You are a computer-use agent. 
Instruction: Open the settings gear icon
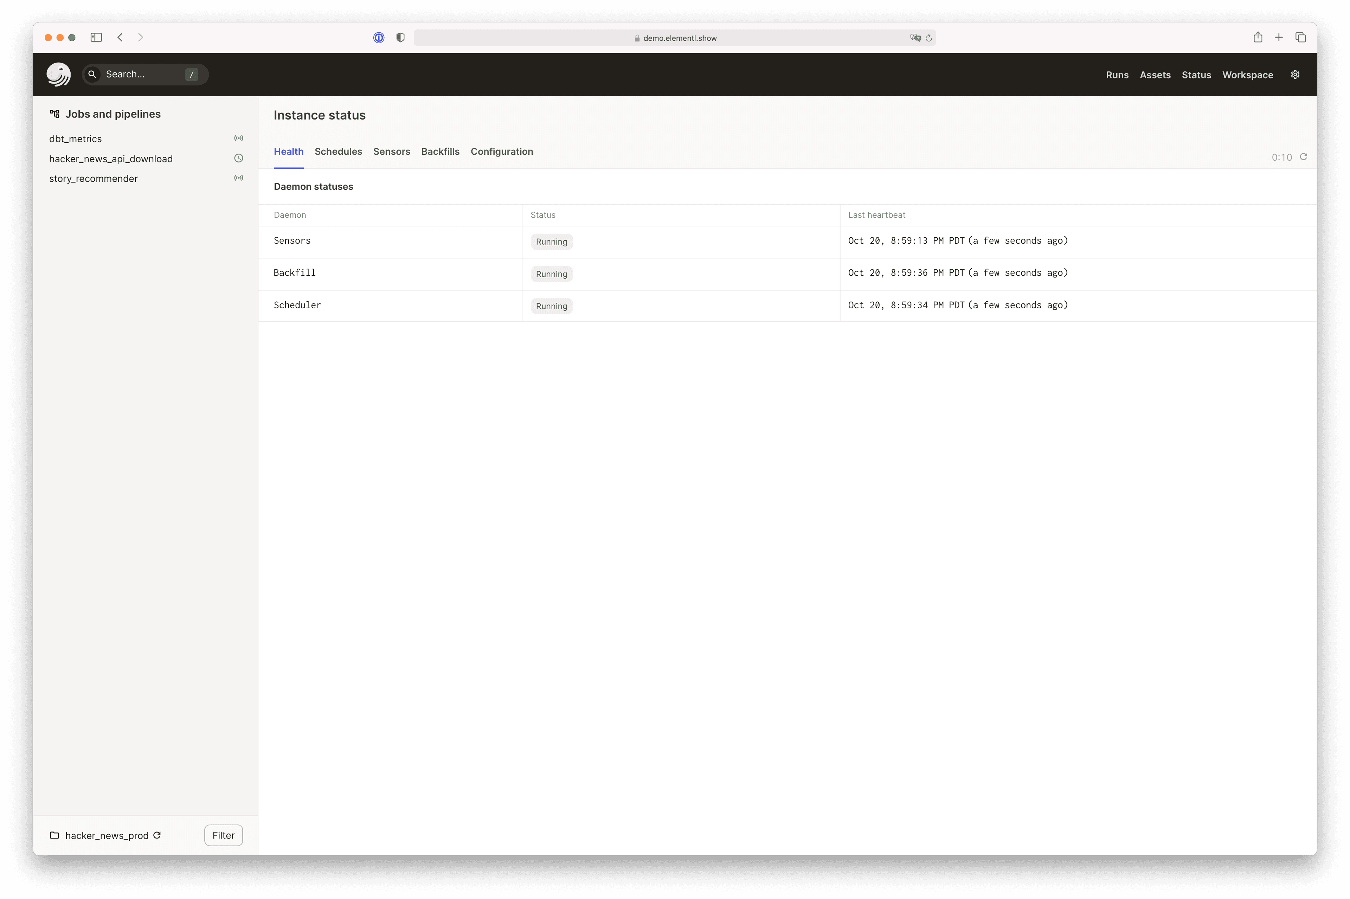1296,75
